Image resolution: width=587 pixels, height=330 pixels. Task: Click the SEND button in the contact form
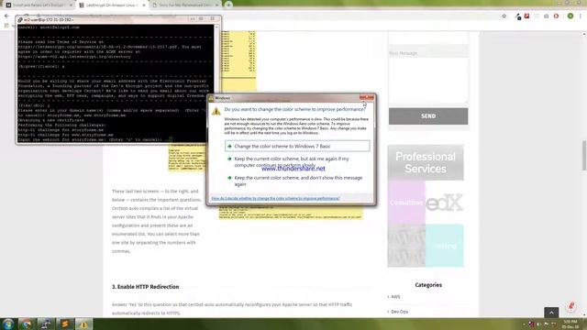tap(428, 116)
